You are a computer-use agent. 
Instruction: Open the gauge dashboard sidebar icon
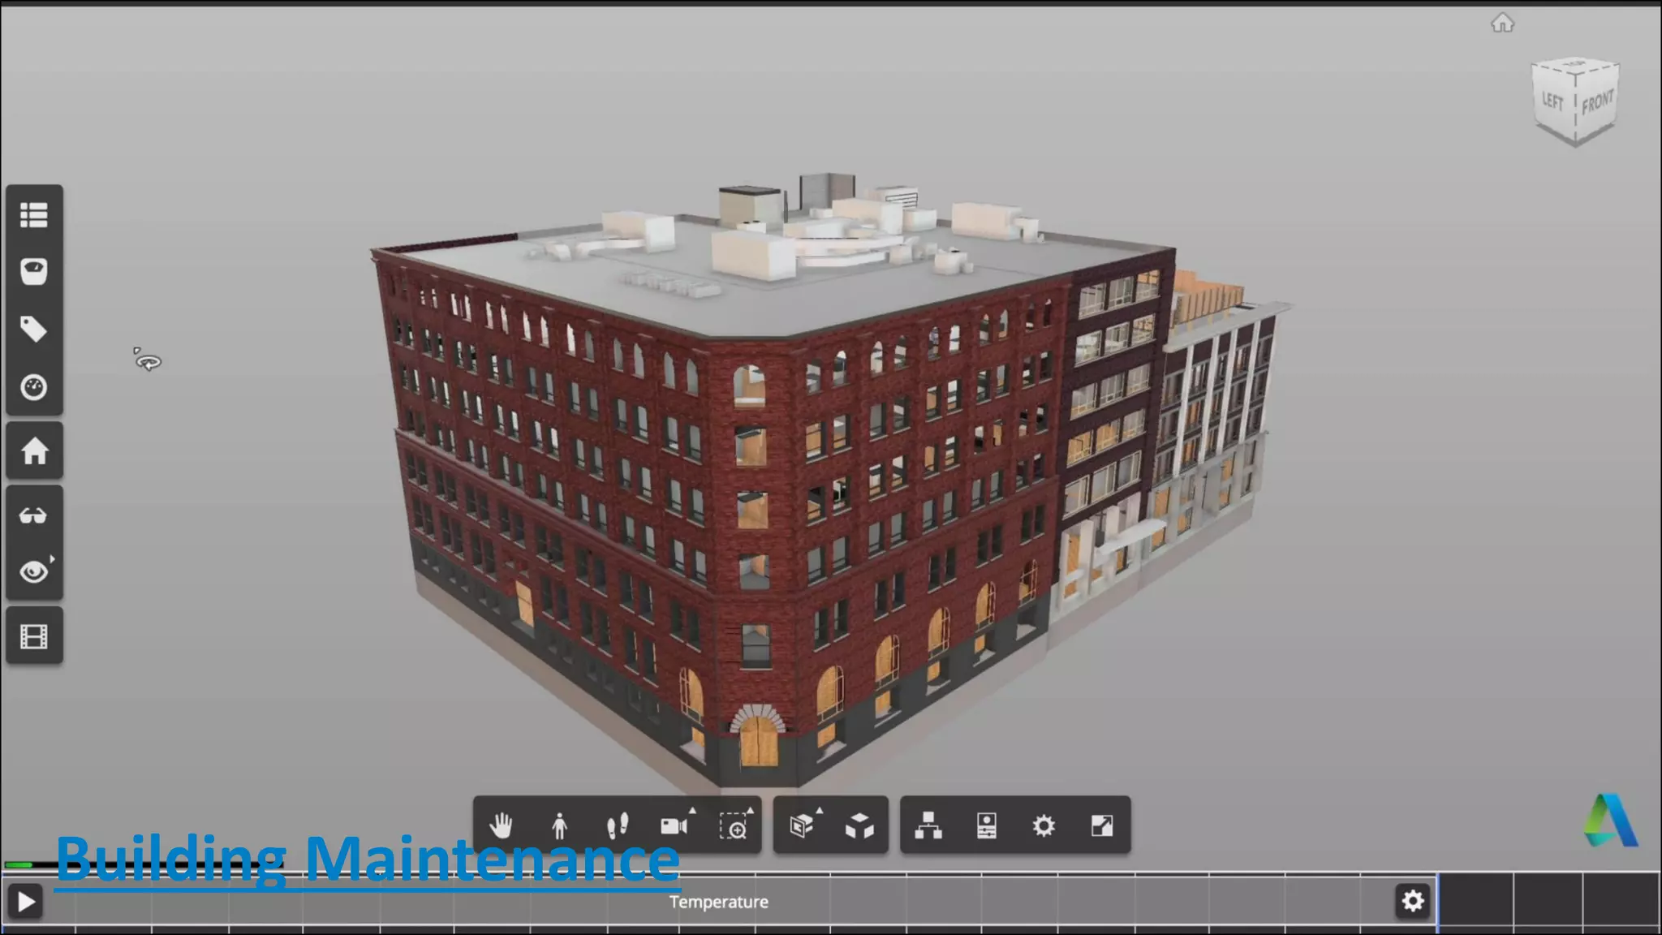[x=34, y=387]
